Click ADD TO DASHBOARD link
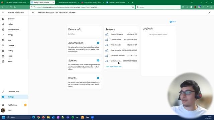This screenshot has height=120, width=214. (x=114, y=67)
